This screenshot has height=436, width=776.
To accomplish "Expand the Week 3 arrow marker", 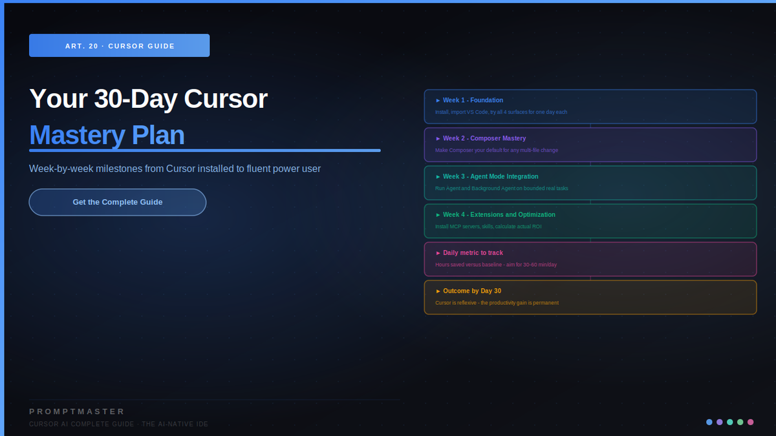I will point(438,177).
